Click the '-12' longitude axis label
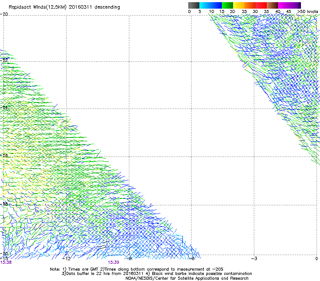The image size is (320, 281). coord(66,259)
